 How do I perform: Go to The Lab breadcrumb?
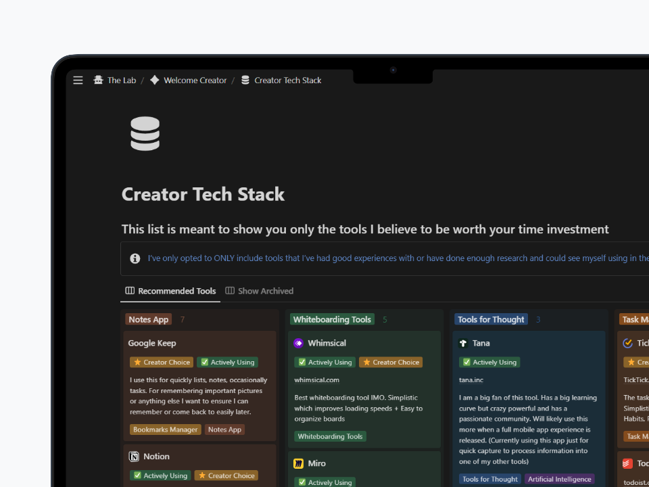(122, 80)
